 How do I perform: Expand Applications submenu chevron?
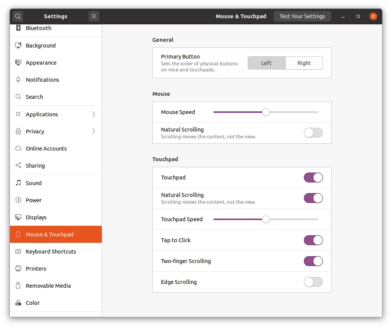93,114
